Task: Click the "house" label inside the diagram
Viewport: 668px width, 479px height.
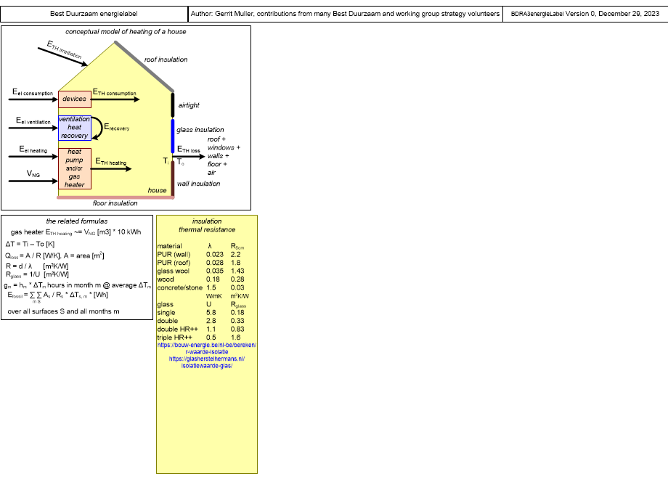Action: 158,190
